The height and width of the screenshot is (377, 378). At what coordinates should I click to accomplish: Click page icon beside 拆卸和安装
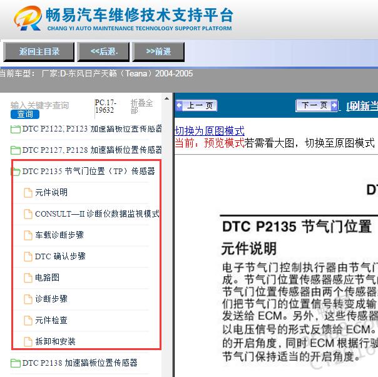pos(28,341)
